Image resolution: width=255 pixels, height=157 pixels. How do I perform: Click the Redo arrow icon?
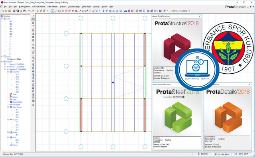33,11
